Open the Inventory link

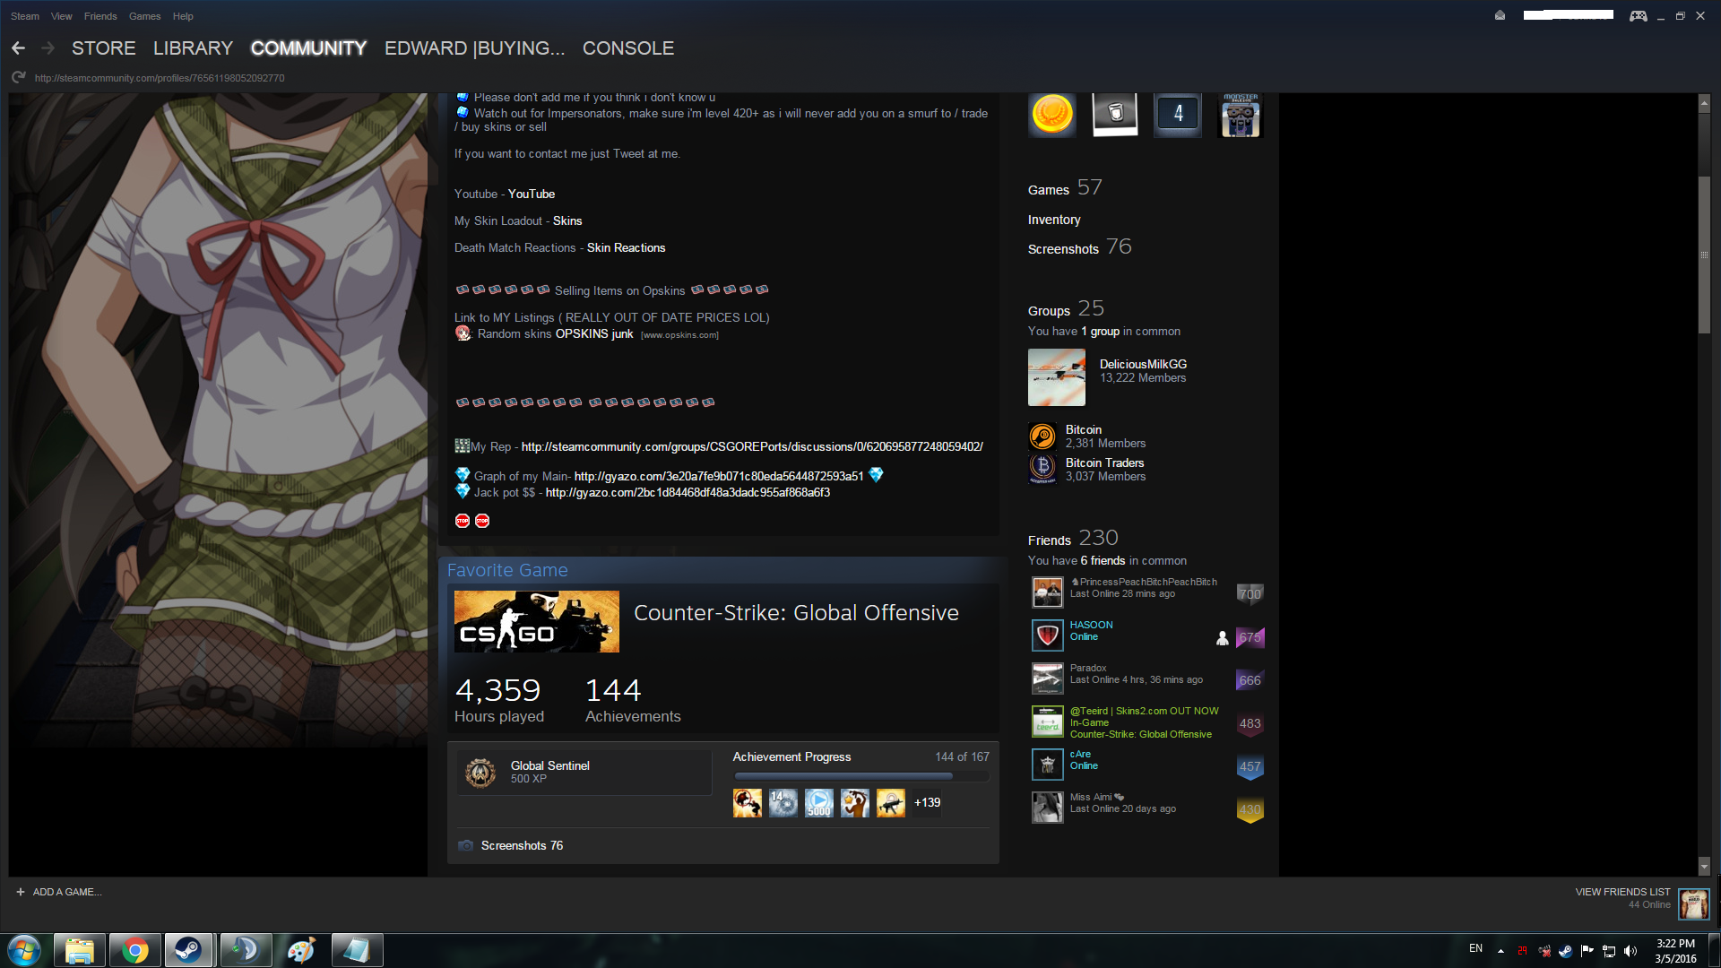tap(1054, 220)
